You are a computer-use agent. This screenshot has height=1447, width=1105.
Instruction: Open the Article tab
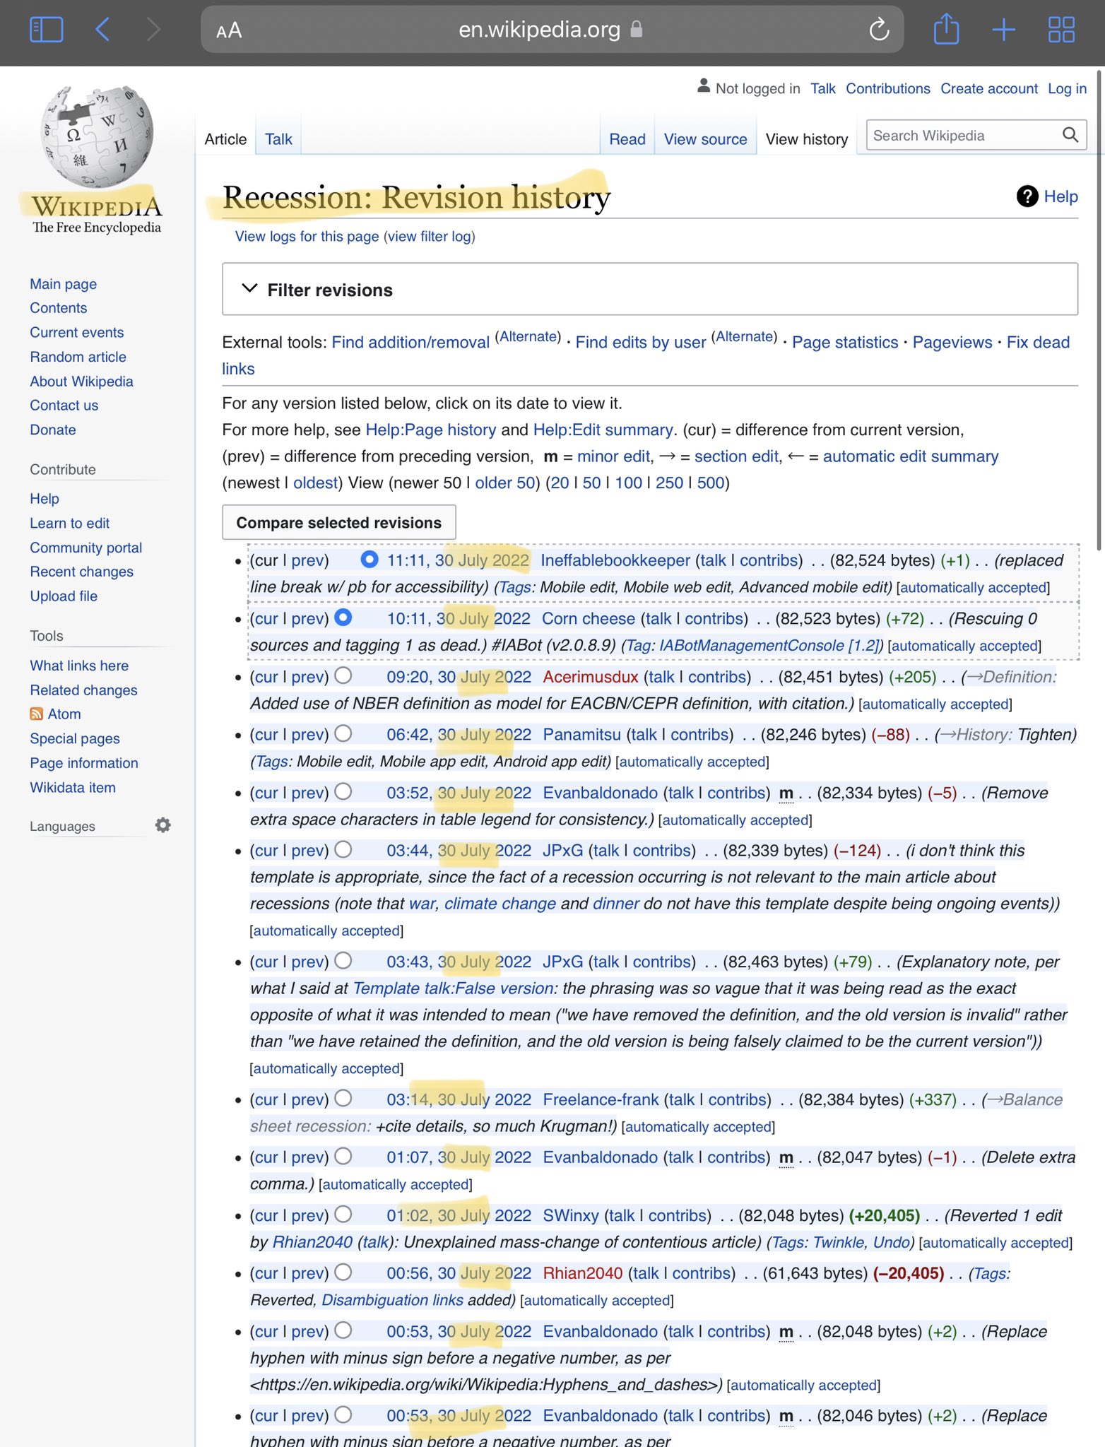[x=225, y=139]
